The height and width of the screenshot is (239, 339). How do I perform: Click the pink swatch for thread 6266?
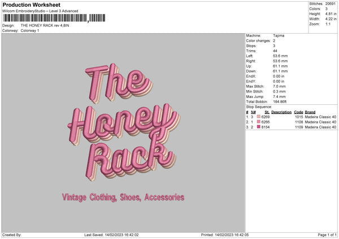(259, 122)
